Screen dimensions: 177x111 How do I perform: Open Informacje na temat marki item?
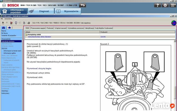point(13,51)
